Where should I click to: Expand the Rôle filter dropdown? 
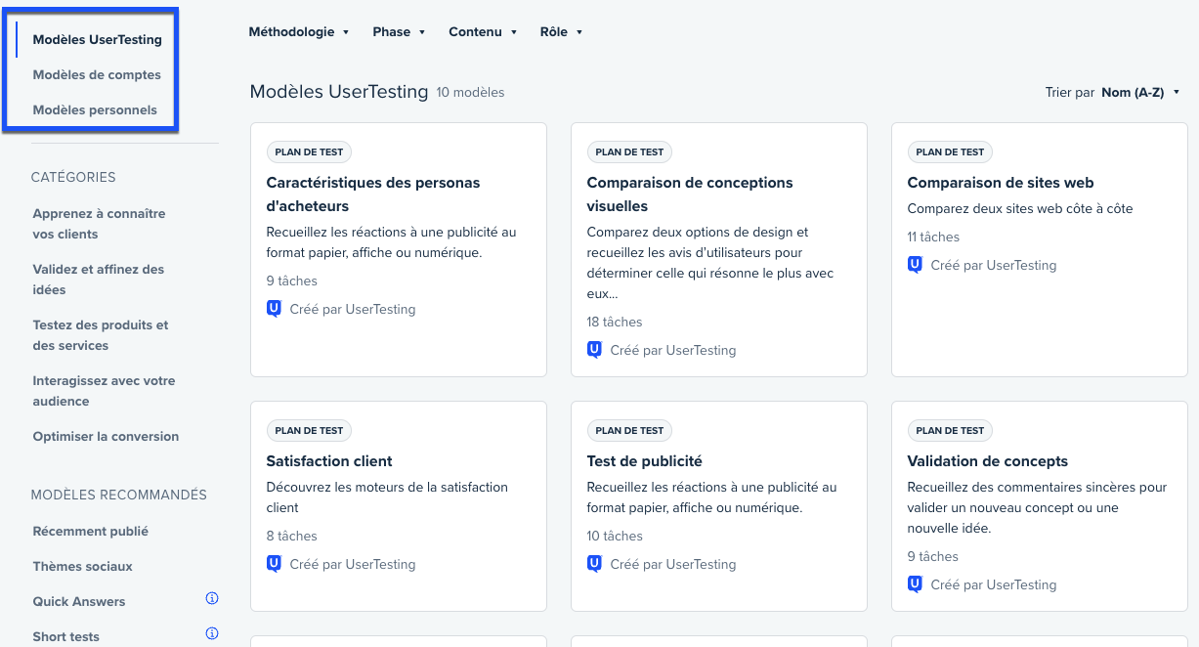pos(562,32)
